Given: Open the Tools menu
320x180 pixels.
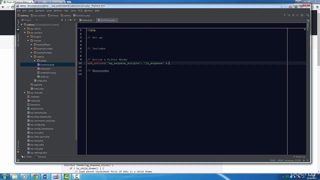Looking at the screenshot, I should click(73, 10).
